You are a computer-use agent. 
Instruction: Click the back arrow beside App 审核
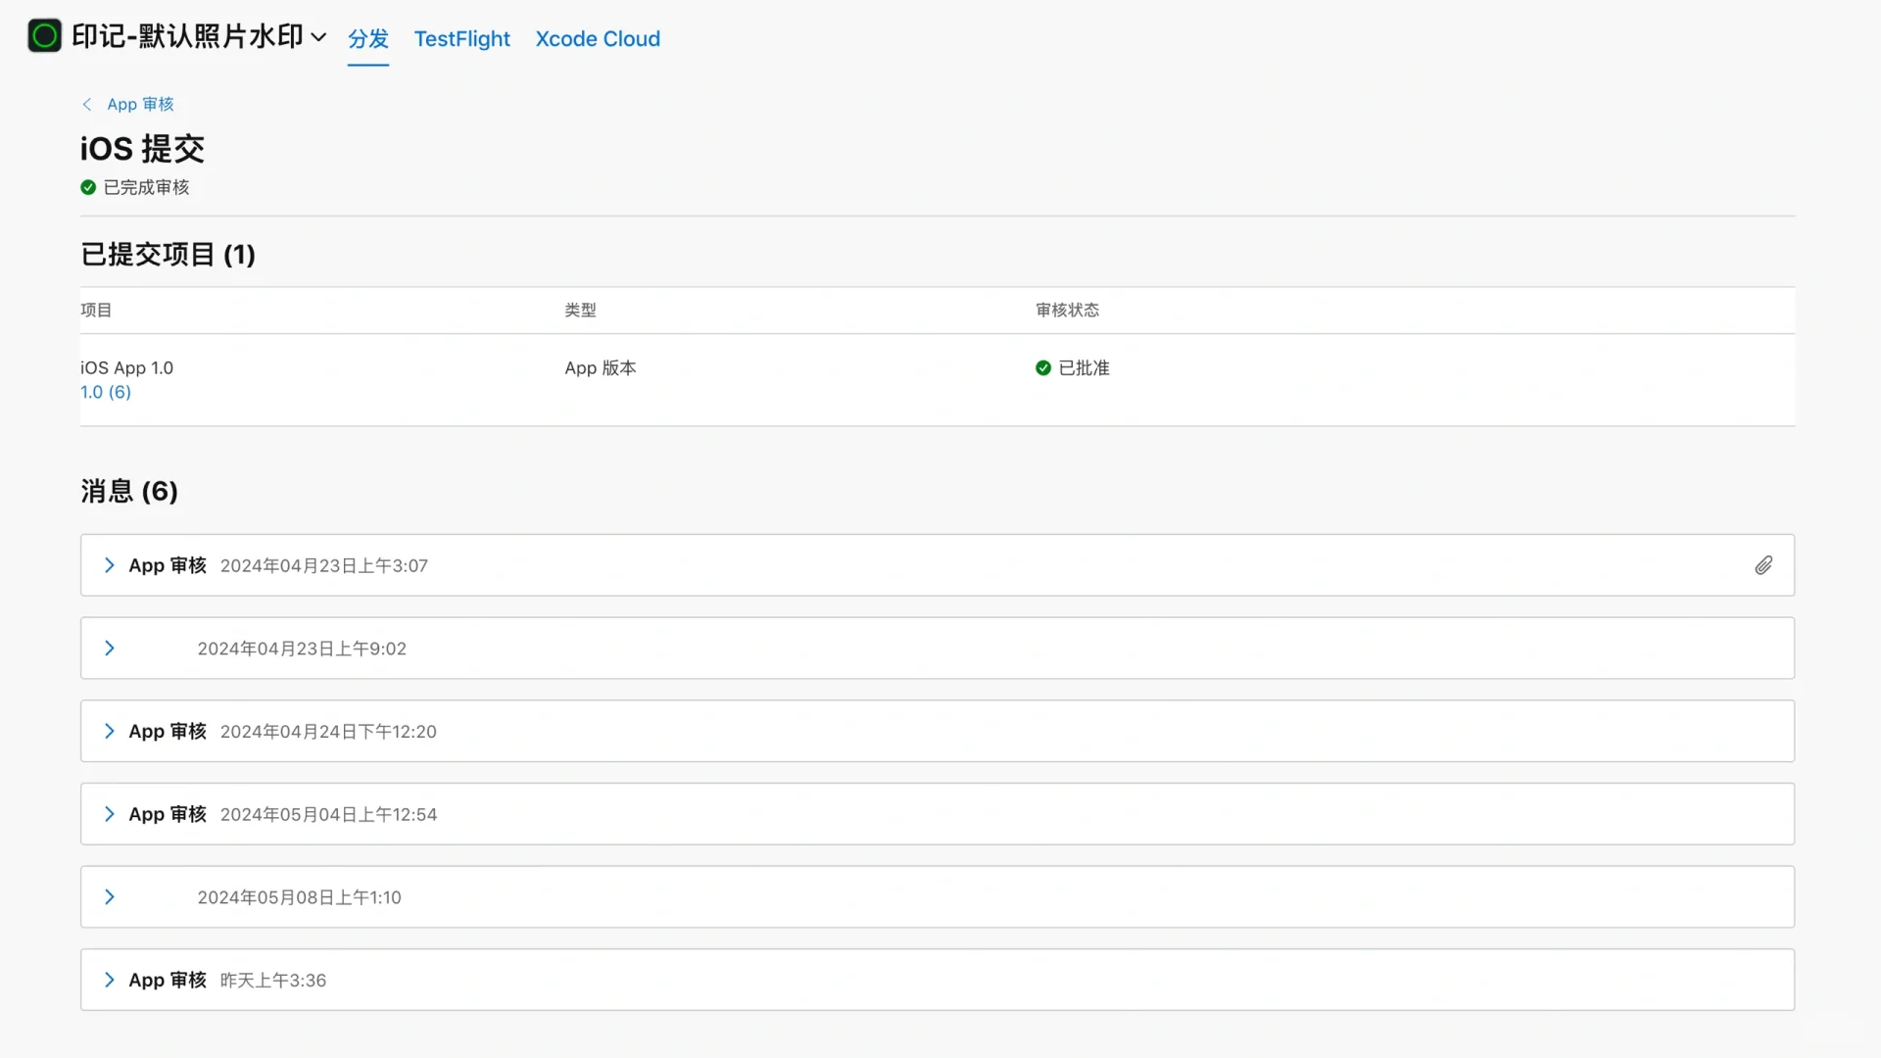point(87,104)
